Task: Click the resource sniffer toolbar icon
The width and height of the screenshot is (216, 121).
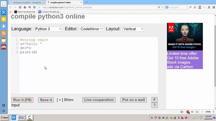Action: click(195, 7)
